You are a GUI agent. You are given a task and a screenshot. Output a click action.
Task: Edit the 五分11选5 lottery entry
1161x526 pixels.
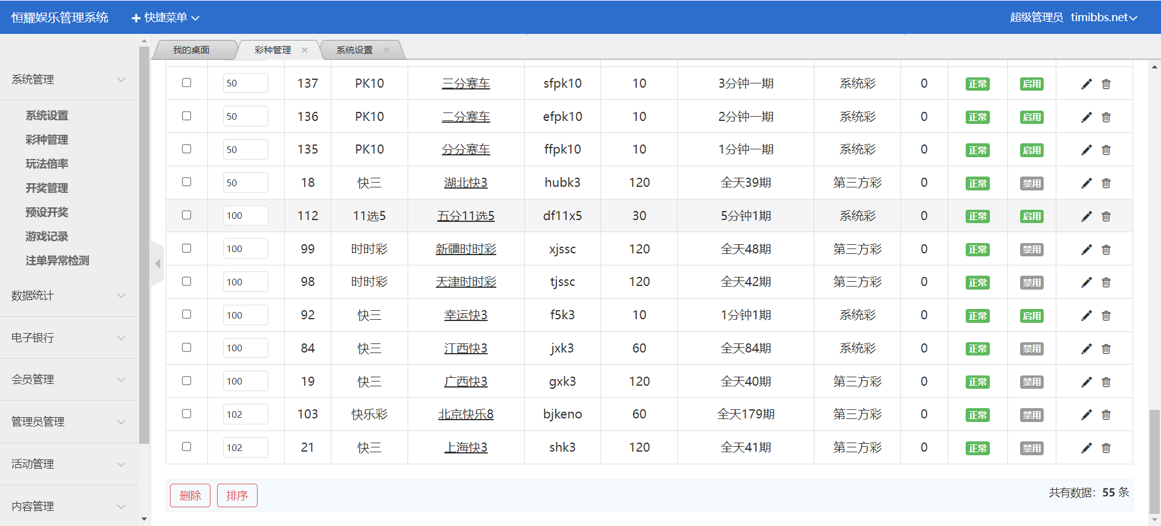(1086, 216)
